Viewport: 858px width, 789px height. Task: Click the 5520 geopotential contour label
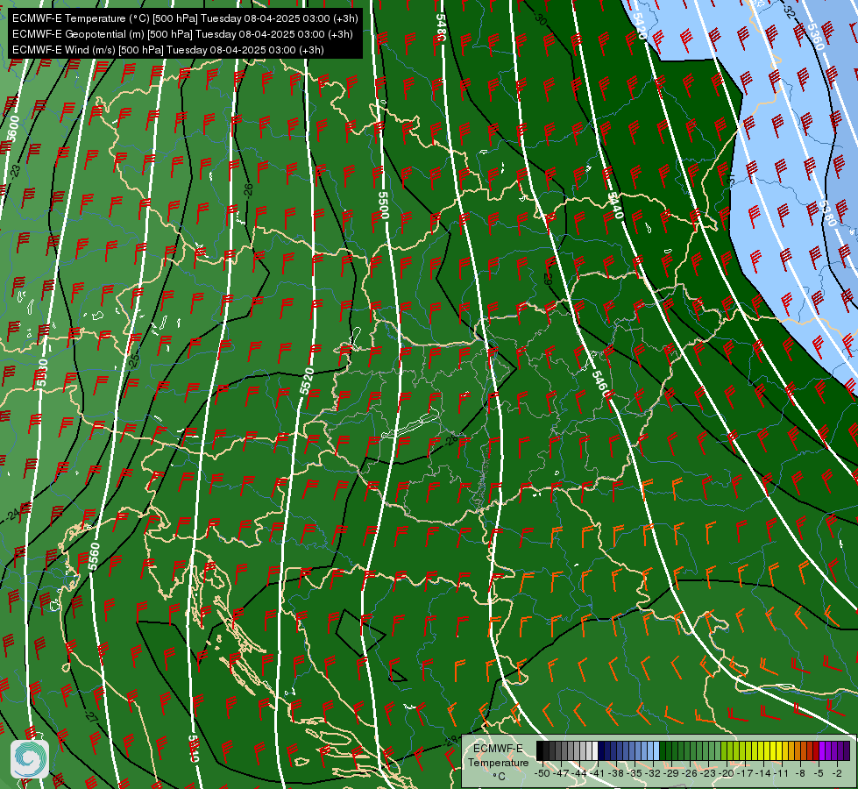click(x=307, y=381)
